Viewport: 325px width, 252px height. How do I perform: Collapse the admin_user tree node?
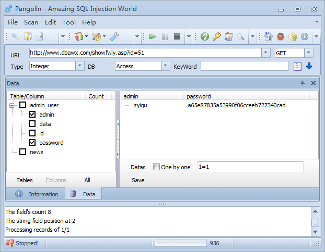pyautogui.click(x=12, y=105)
